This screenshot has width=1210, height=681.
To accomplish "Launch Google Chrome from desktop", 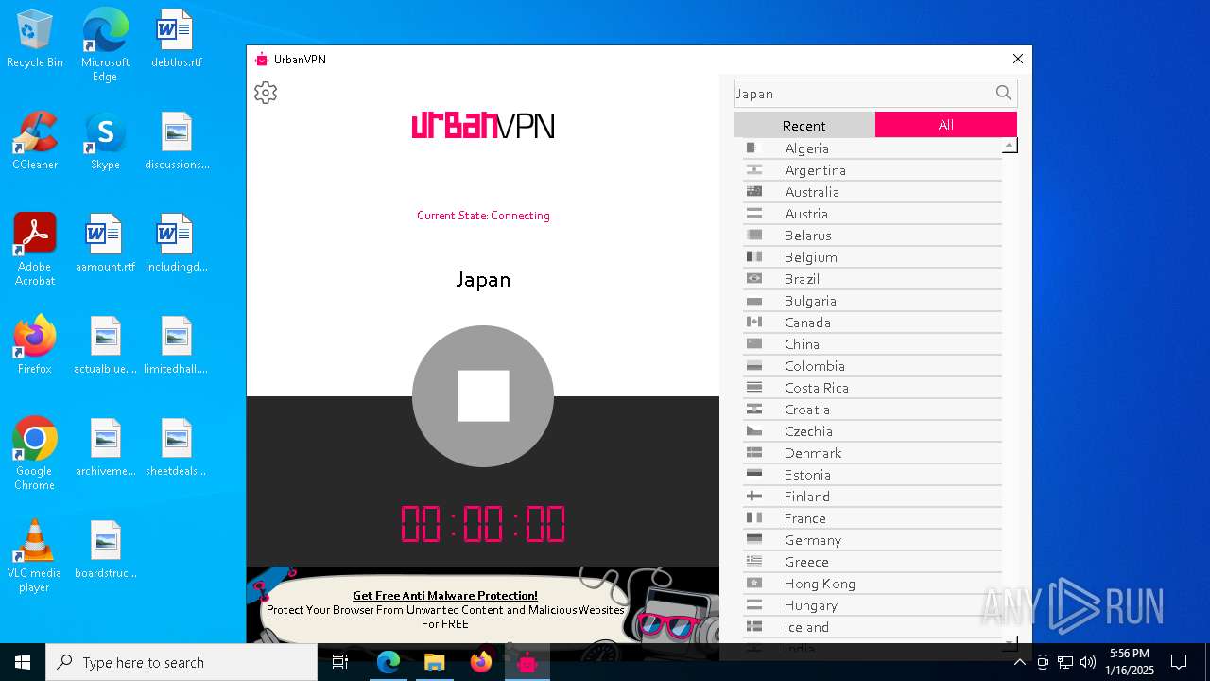I will [35, 453].
